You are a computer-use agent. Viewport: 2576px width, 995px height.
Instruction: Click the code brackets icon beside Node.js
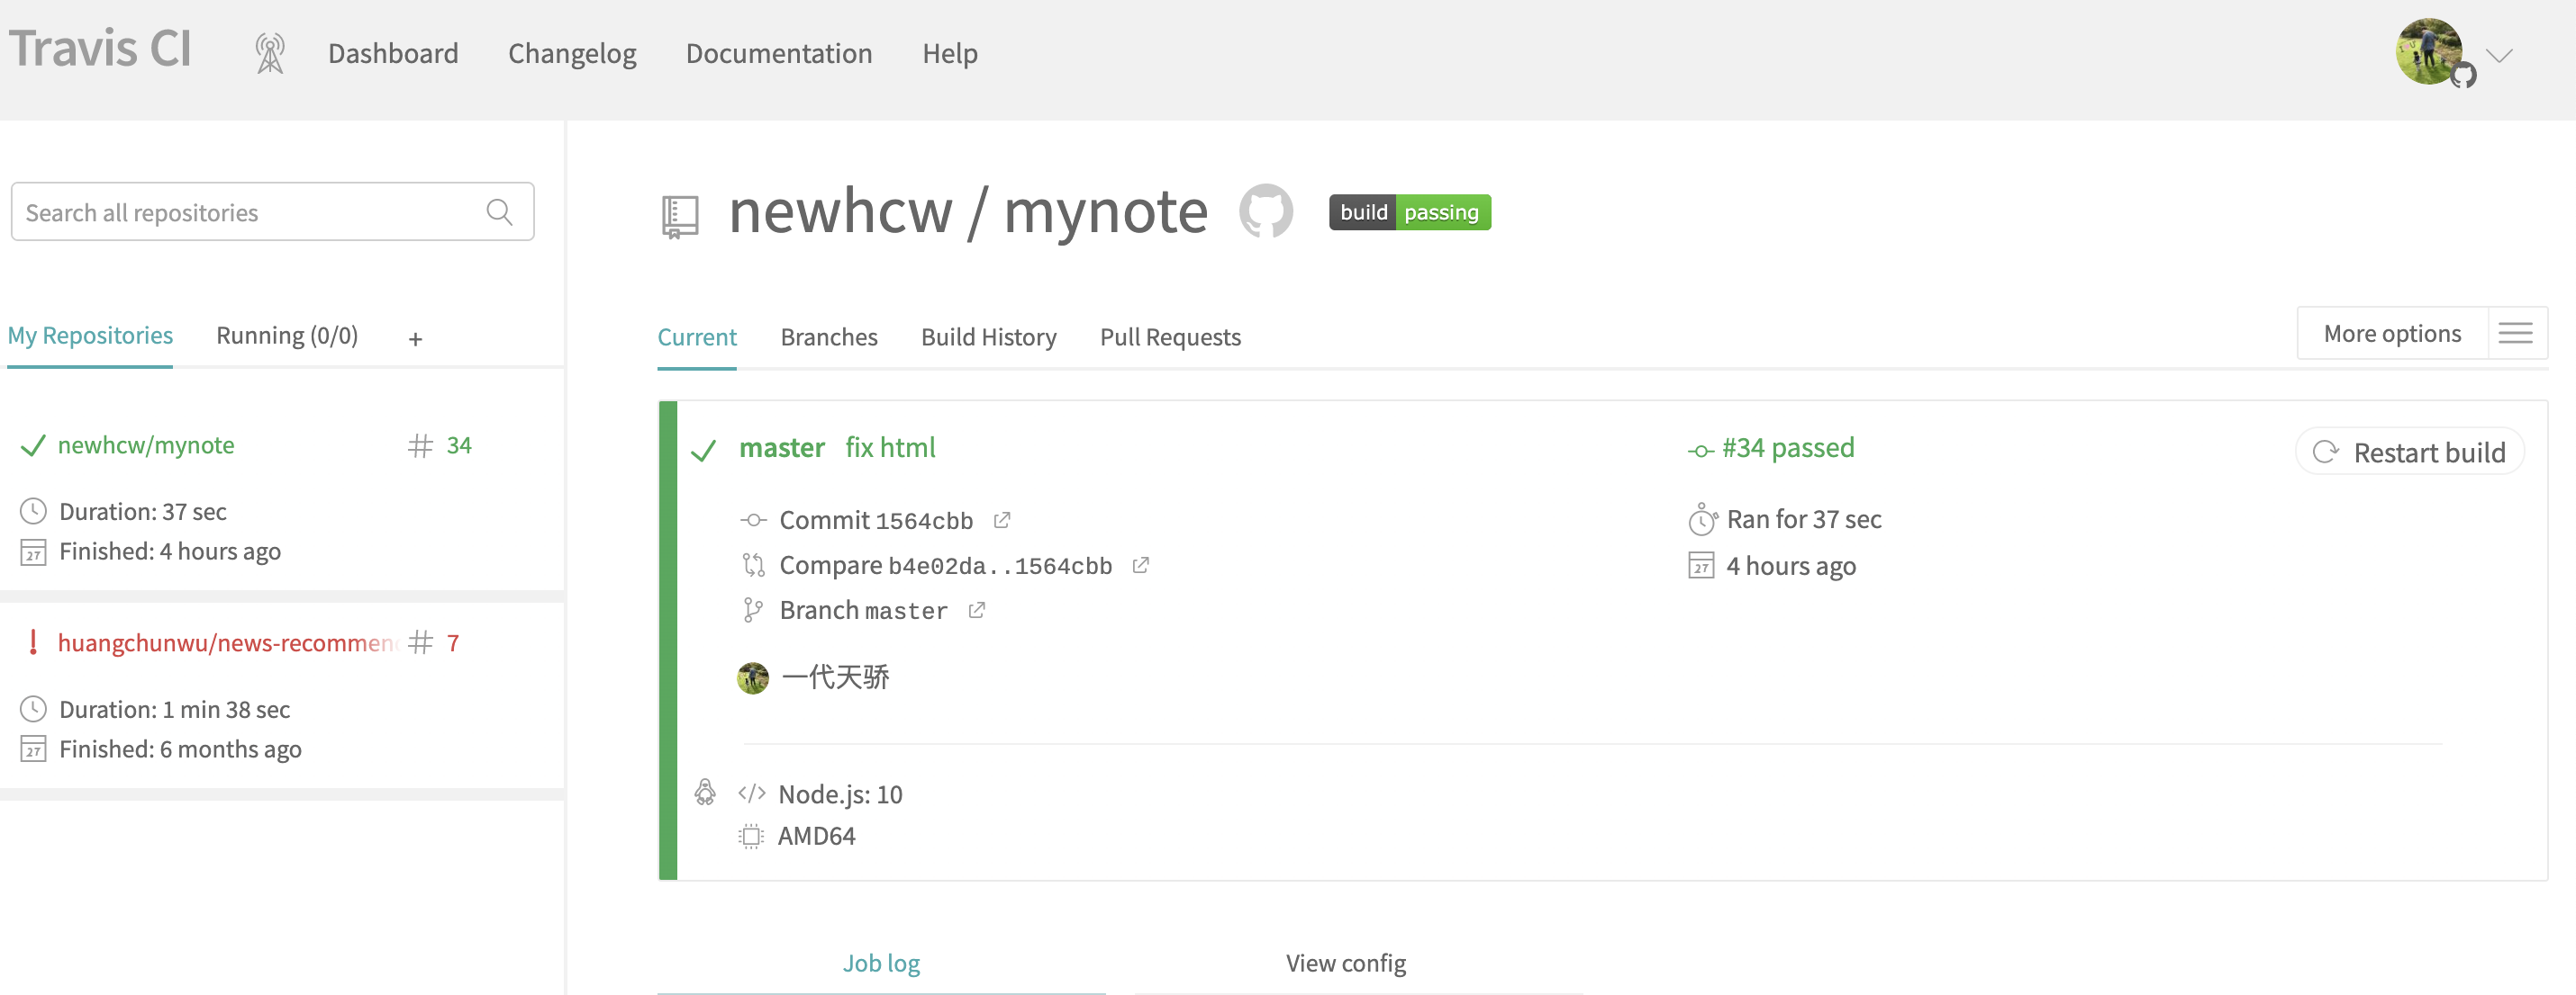(x=752, y=794)
